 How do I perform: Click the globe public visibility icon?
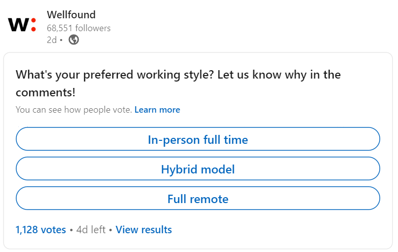pos(74,40)
